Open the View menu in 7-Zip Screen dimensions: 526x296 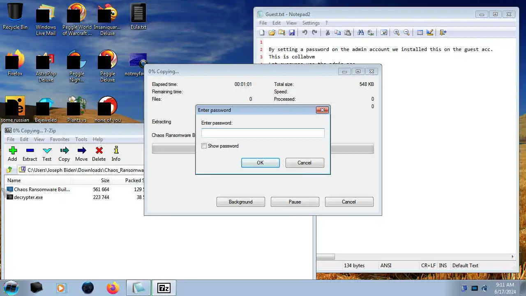tap(39, 139)
